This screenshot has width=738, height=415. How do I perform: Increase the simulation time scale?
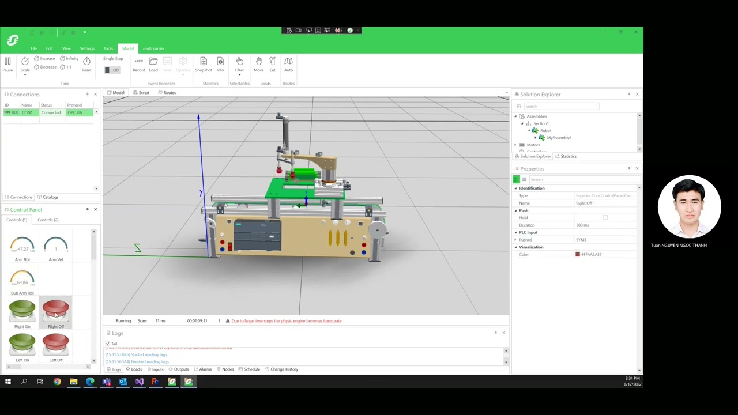tap(44, 58)
